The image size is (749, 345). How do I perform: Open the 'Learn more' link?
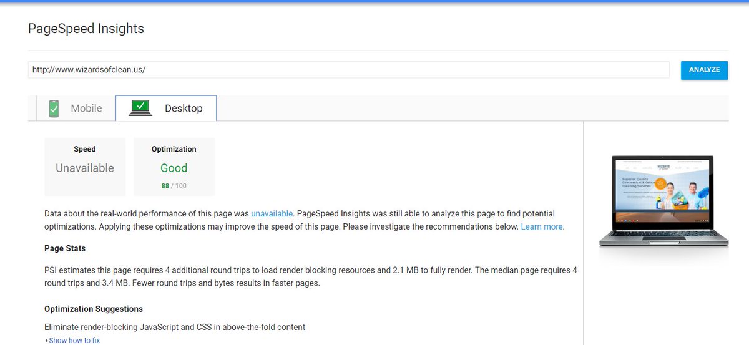click(x=542, y=226)
